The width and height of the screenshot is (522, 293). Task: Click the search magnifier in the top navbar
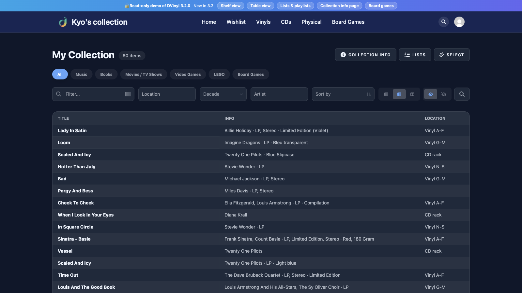click(444, 22)
